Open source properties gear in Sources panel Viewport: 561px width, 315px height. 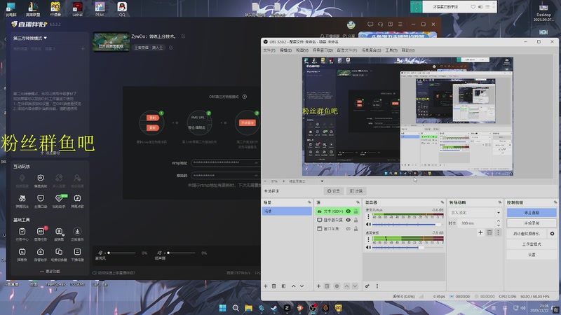337,286
